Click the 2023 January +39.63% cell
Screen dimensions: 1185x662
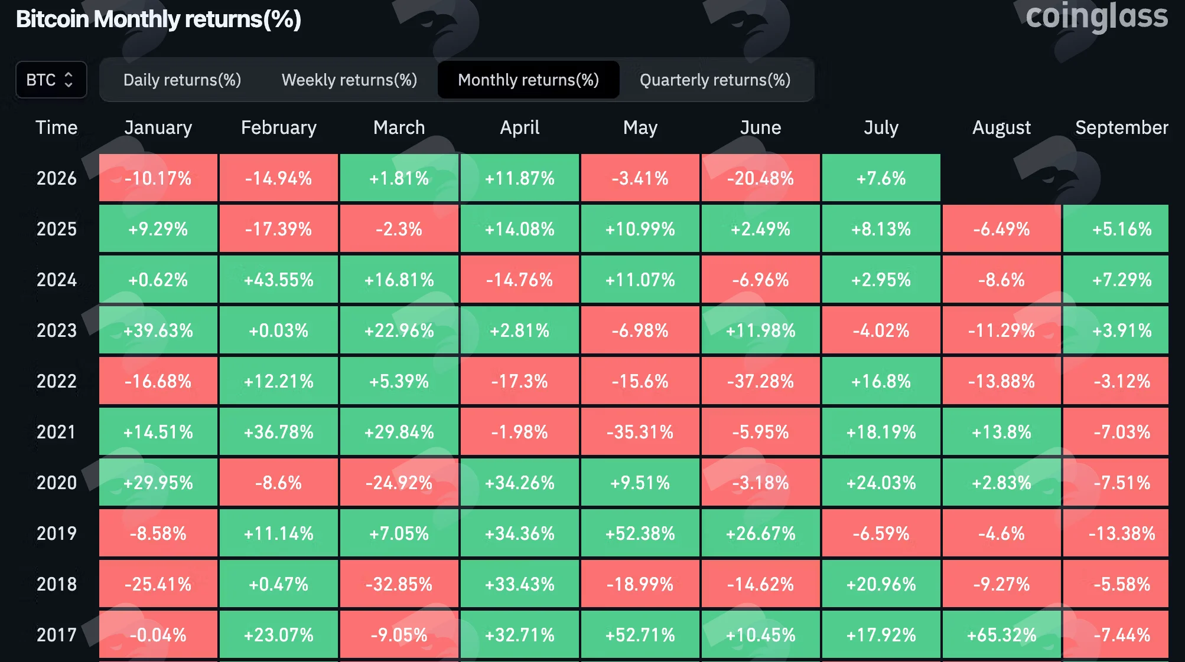[158, 330]
